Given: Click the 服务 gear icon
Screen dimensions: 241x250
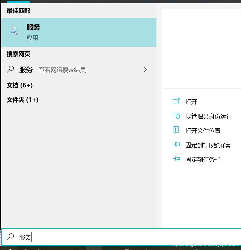Looking at the screenshot, I should (14, 30).
